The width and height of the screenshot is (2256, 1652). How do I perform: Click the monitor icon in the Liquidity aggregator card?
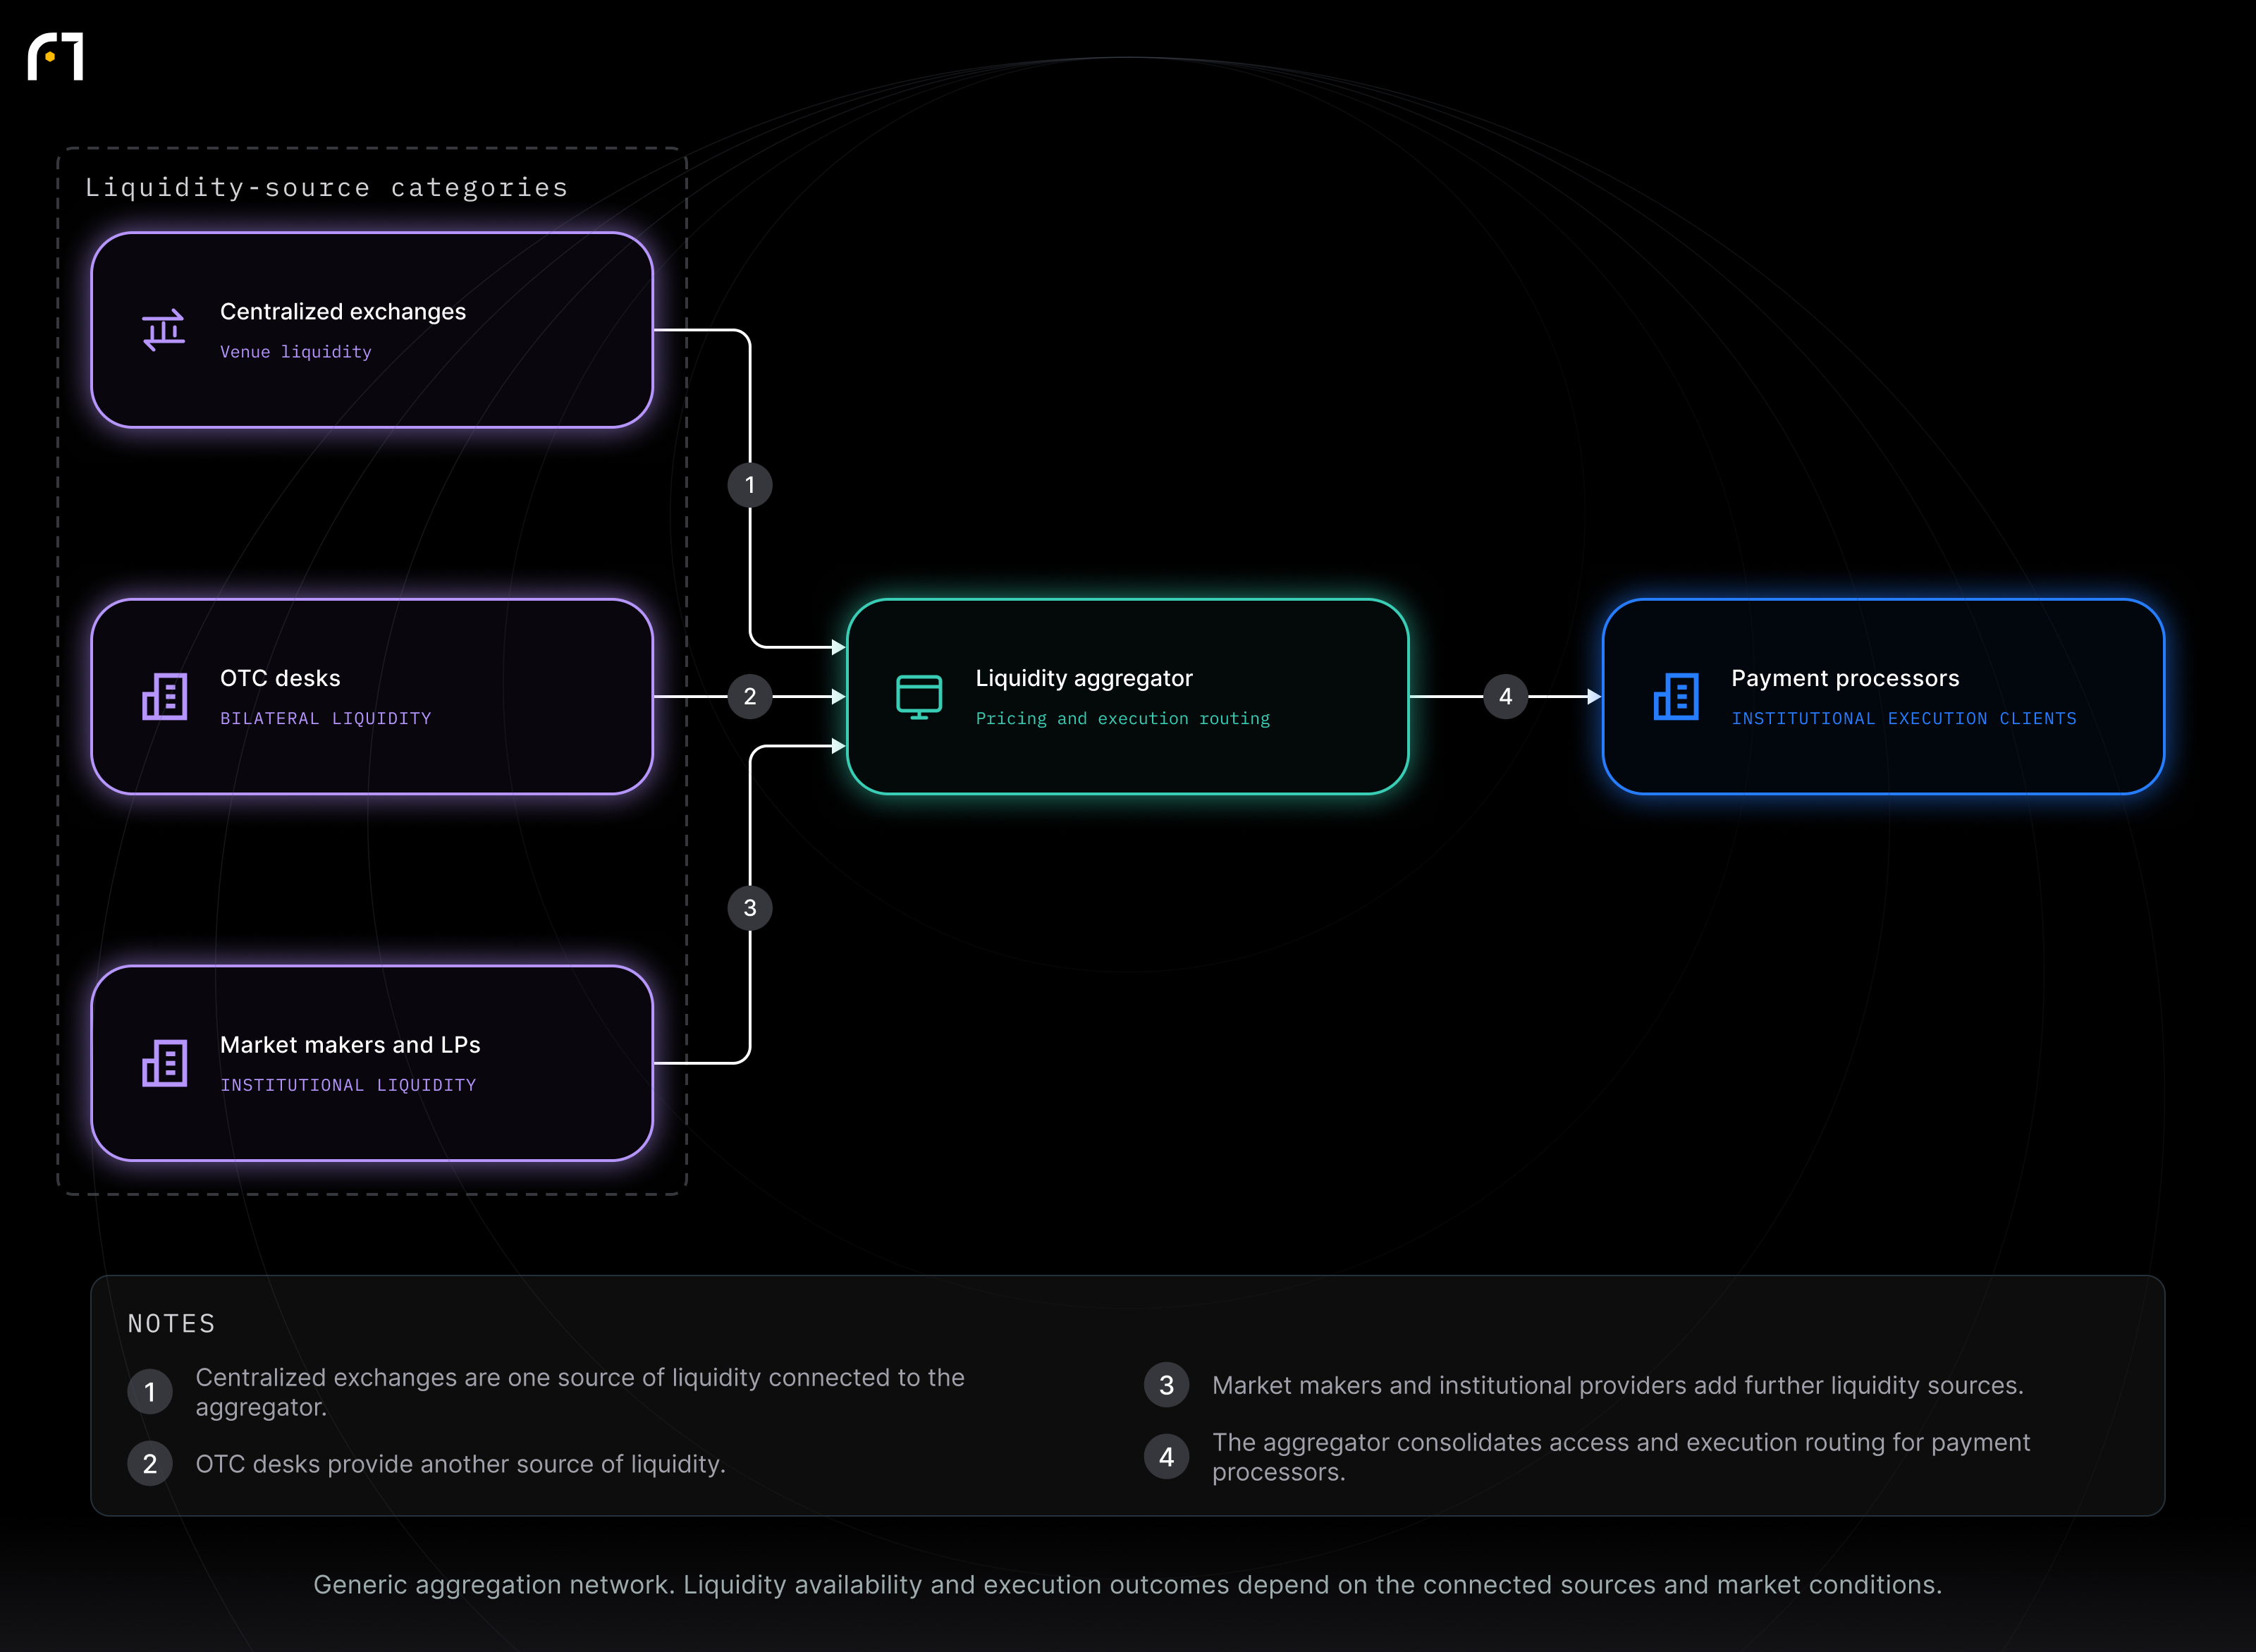(x=919, y=697)
